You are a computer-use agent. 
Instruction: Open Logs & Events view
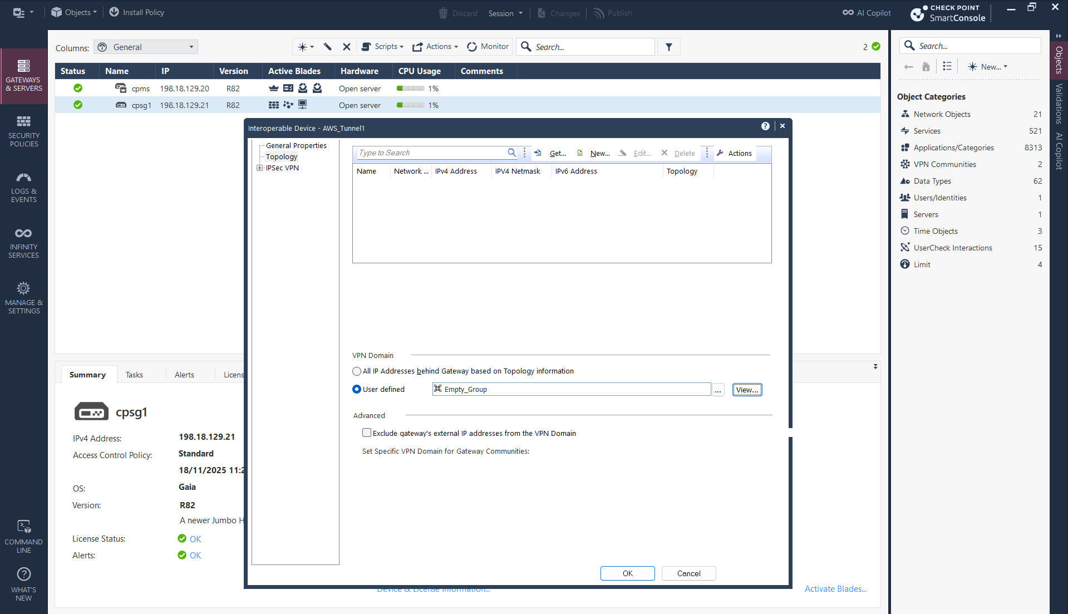point(23,186)
